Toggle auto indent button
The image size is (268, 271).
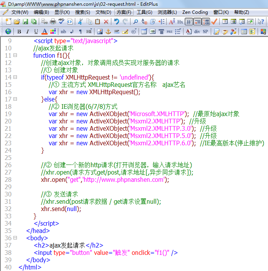pyautogui.click(x=197, y=22)
